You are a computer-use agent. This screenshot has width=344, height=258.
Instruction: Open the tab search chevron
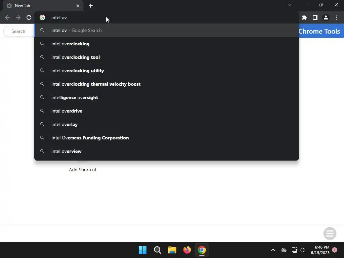(x=290, y=5)
